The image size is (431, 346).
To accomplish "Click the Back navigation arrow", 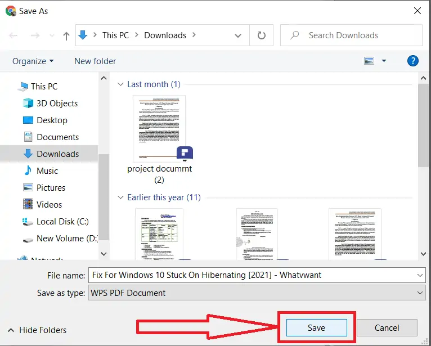I will pos(13,35).
